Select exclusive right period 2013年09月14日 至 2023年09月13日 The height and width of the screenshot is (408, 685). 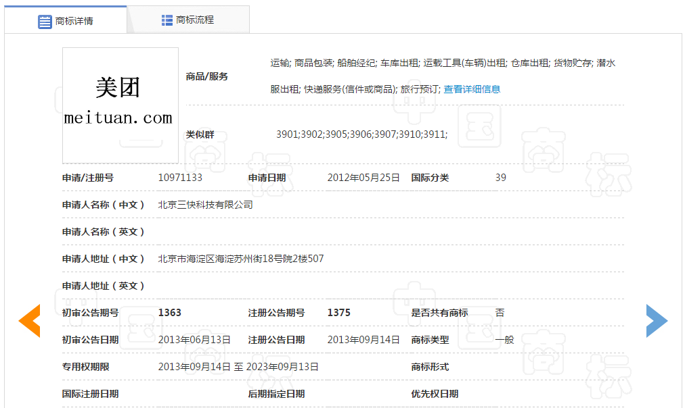click(x=238, y=367)
